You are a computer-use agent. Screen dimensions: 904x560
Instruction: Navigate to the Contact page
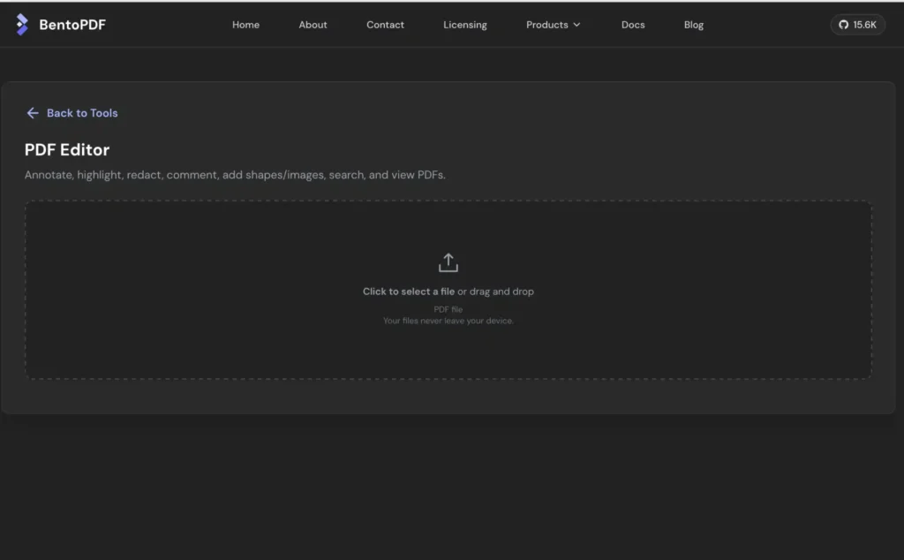pos(385,25)
